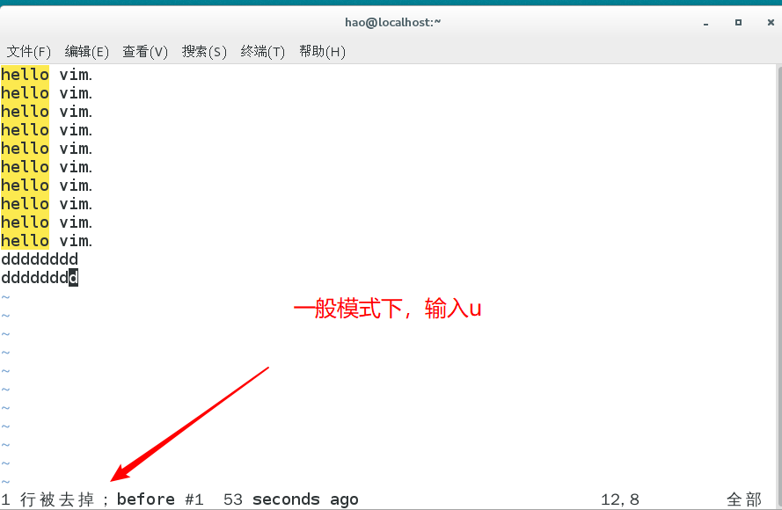The image size is (782, 510).
Task: Open the 帮助(H) menu
Action: (x=322, y=51)
